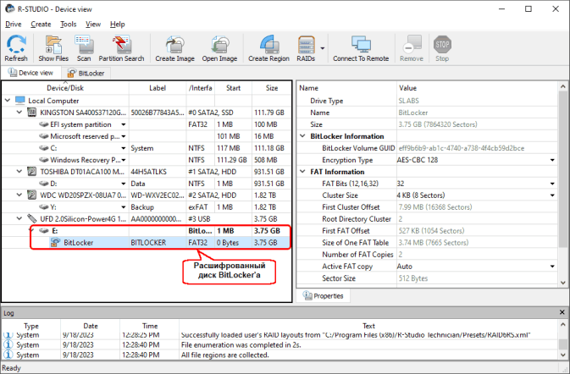Collapse FAT Information section

click(x=302, y=172)
